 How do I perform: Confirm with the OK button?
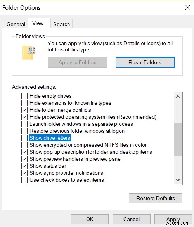(x=90, y=219)
